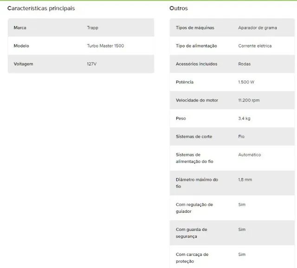The image size is (297, 268).
Task: Select the "Aparador de grama" value
Action: pyautogui.click(x=258, y=28)
